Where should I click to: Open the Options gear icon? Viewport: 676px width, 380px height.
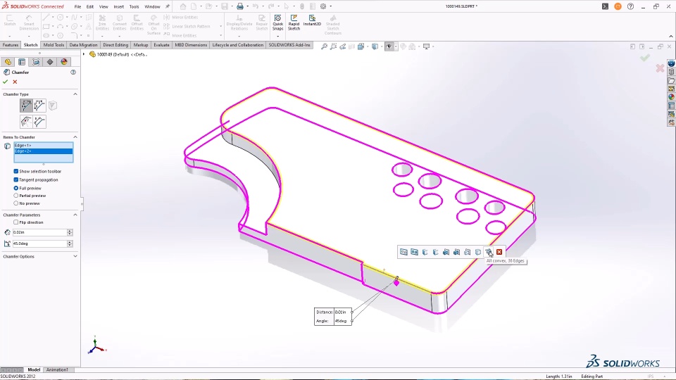[x=323, y=6]
